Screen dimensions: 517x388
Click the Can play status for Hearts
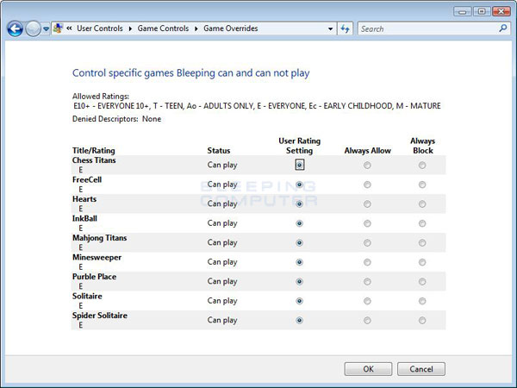click(x=222, y=203)
